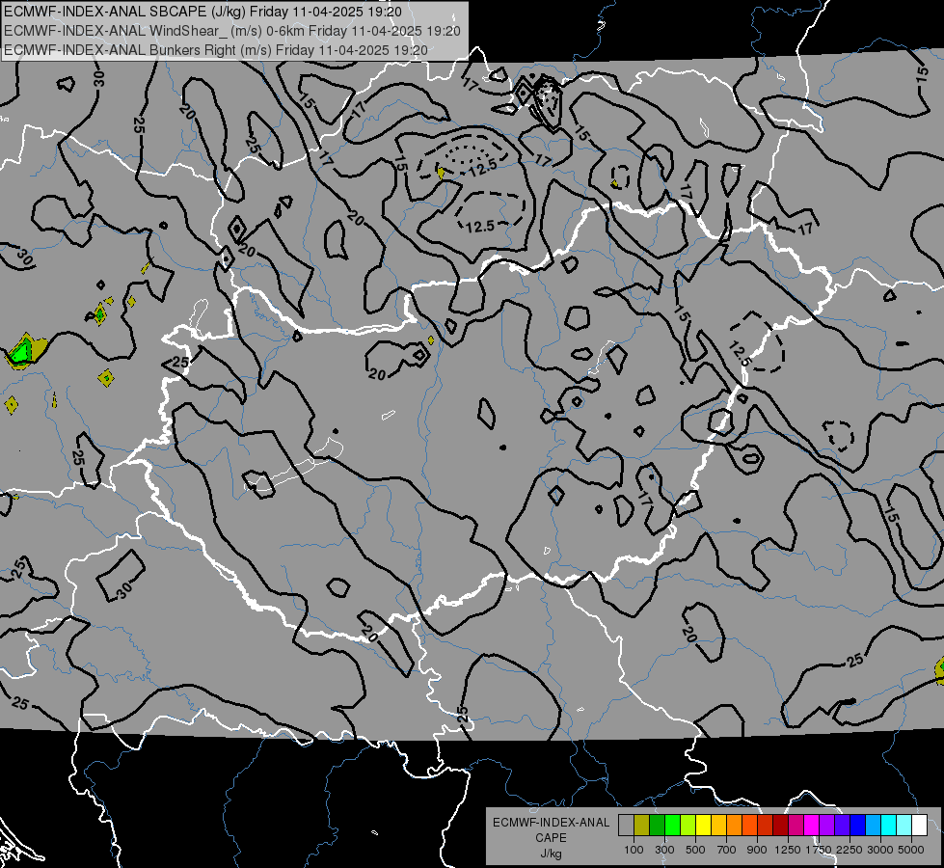Viewport: 944px width, 868px height.
Task: Click the CAPE label in legend
Action: (551, 837)
